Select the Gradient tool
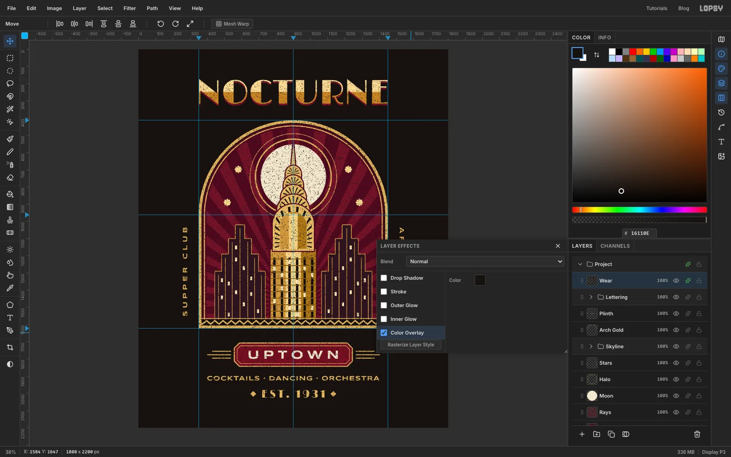 (10, 207)
